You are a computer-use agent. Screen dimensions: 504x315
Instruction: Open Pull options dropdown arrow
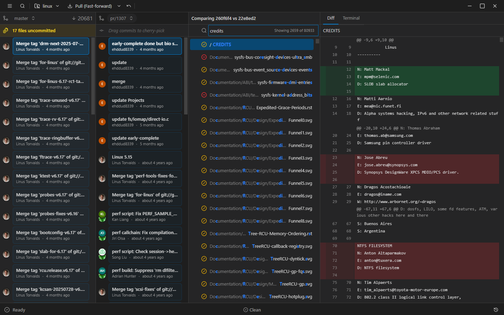119,6
